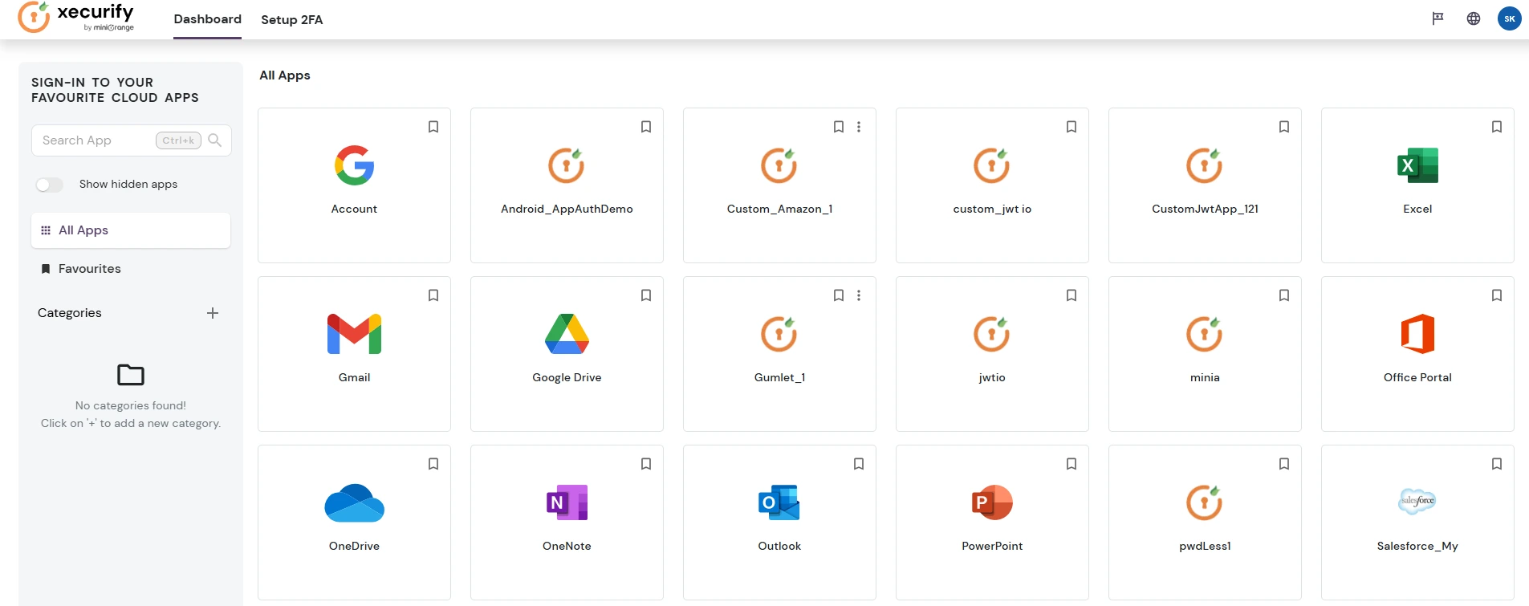Open the Salesforce_My app icon
Screen dimensions: 1529x606
(x=1417, y=501)
